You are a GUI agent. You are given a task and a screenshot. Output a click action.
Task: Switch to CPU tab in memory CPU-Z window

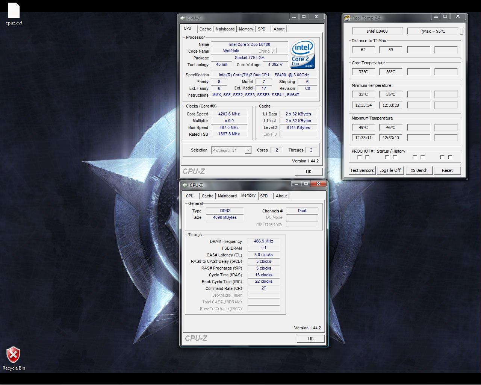tap(190, 196)
